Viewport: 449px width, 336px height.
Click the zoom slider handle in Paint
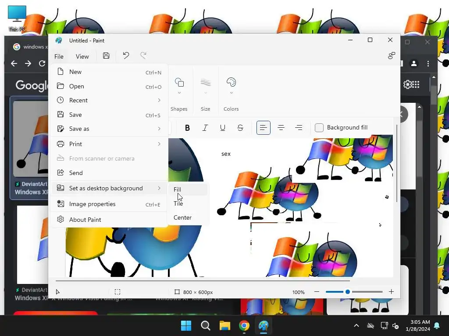pos(348,292)
